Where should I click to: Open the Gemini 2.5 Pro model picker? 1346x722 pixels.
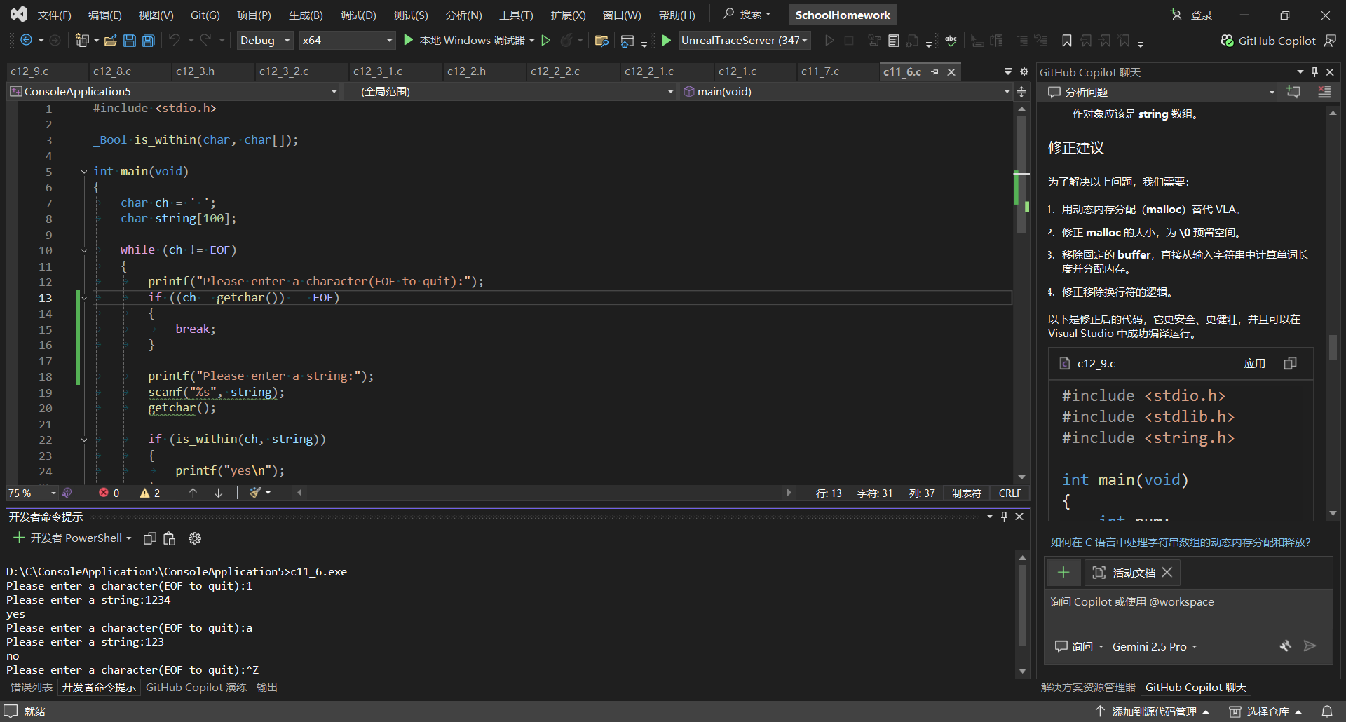1154,646
